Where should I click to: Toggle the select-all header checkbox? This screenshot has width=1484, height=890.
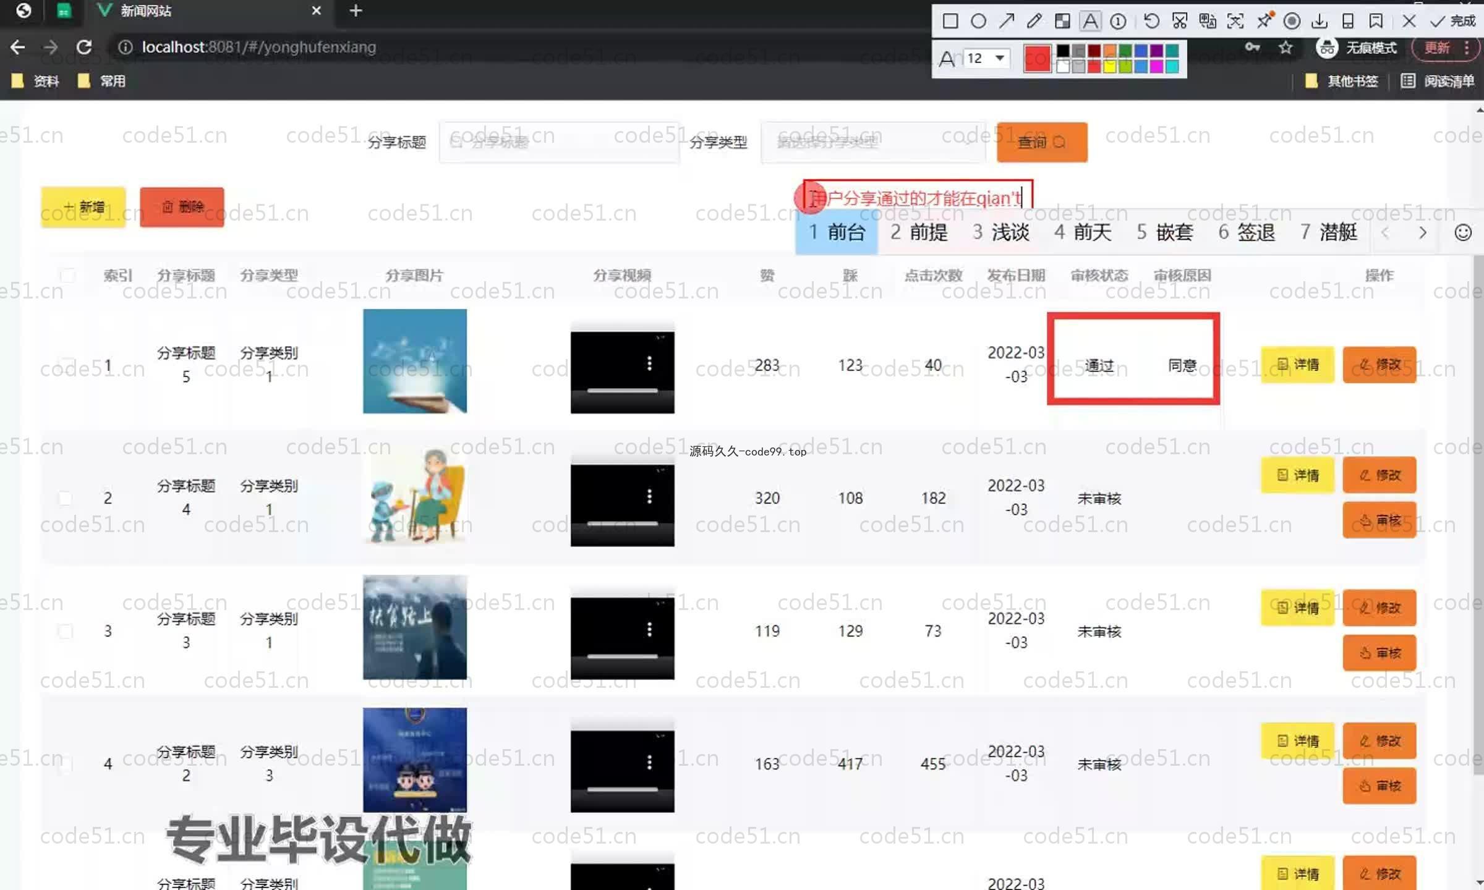[x=68, y=276]
